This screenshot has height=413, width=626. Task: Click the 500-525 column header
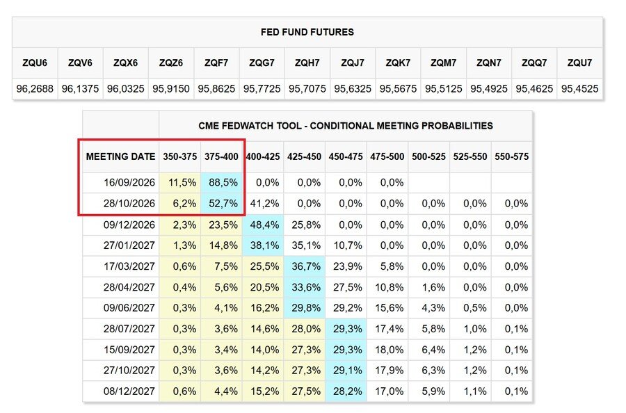[428, 156]
